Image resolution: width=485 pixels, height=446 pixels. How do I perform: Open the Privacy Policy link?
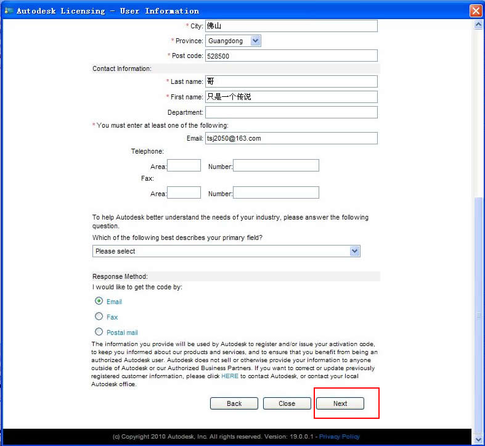[339, 437]
